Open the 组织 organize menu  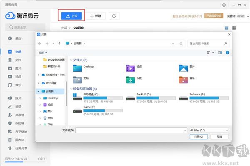(43, 52)
